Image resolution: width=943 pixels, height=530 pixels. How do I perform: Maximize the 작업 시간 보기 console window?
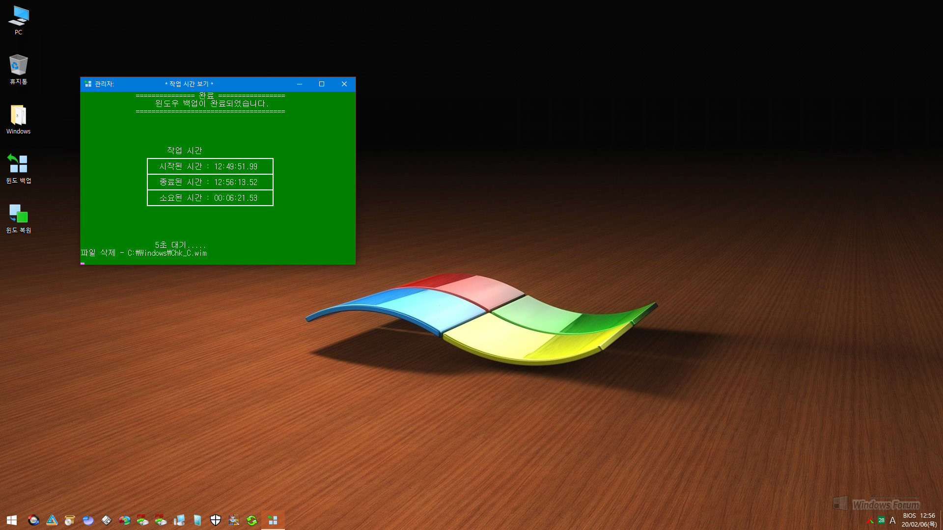[x=322, y=84]
